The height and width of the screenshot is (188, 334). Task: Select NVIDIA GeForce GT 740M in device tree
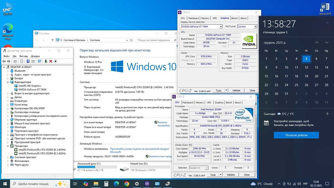[32, 89]
